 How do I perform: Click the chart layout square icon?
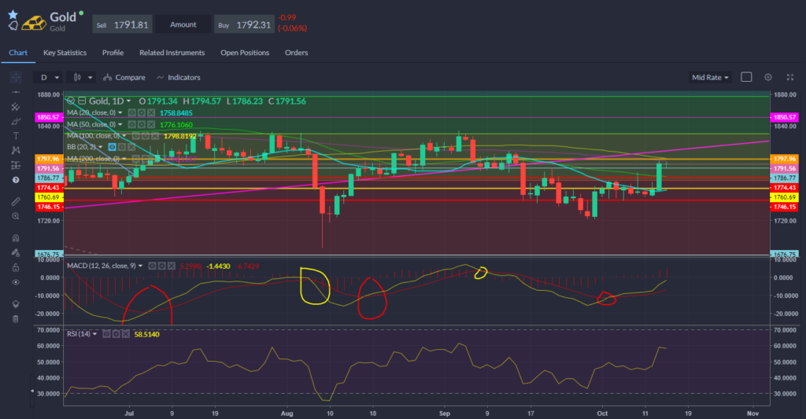pos(746,77)
